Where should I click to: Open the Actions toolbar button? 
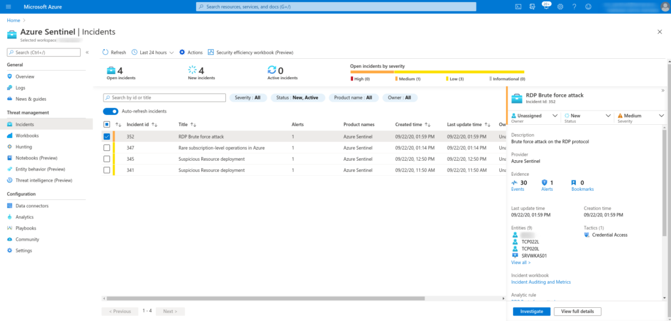(191, 52)
